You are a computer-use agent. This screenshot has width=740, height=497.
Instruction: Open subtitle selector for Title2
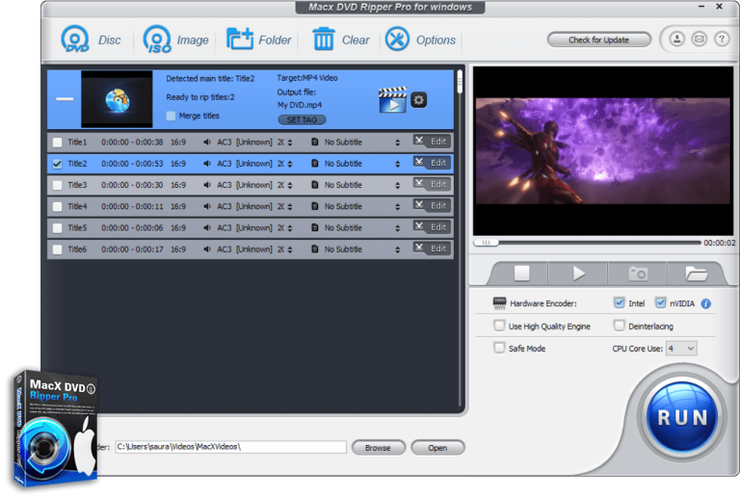coord(397,164)
